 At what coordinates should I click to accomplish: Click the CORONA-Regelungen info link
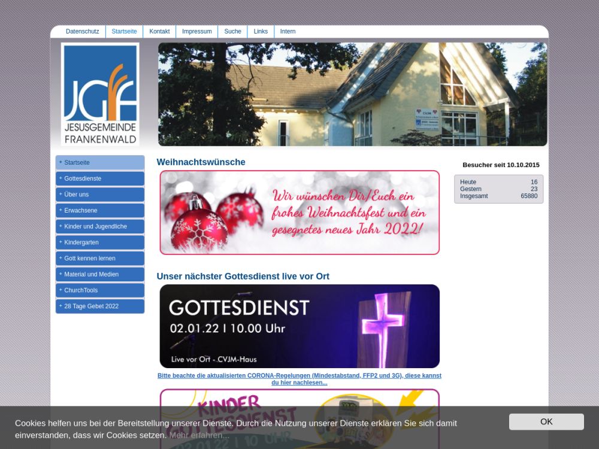click(x=299, y=379)
